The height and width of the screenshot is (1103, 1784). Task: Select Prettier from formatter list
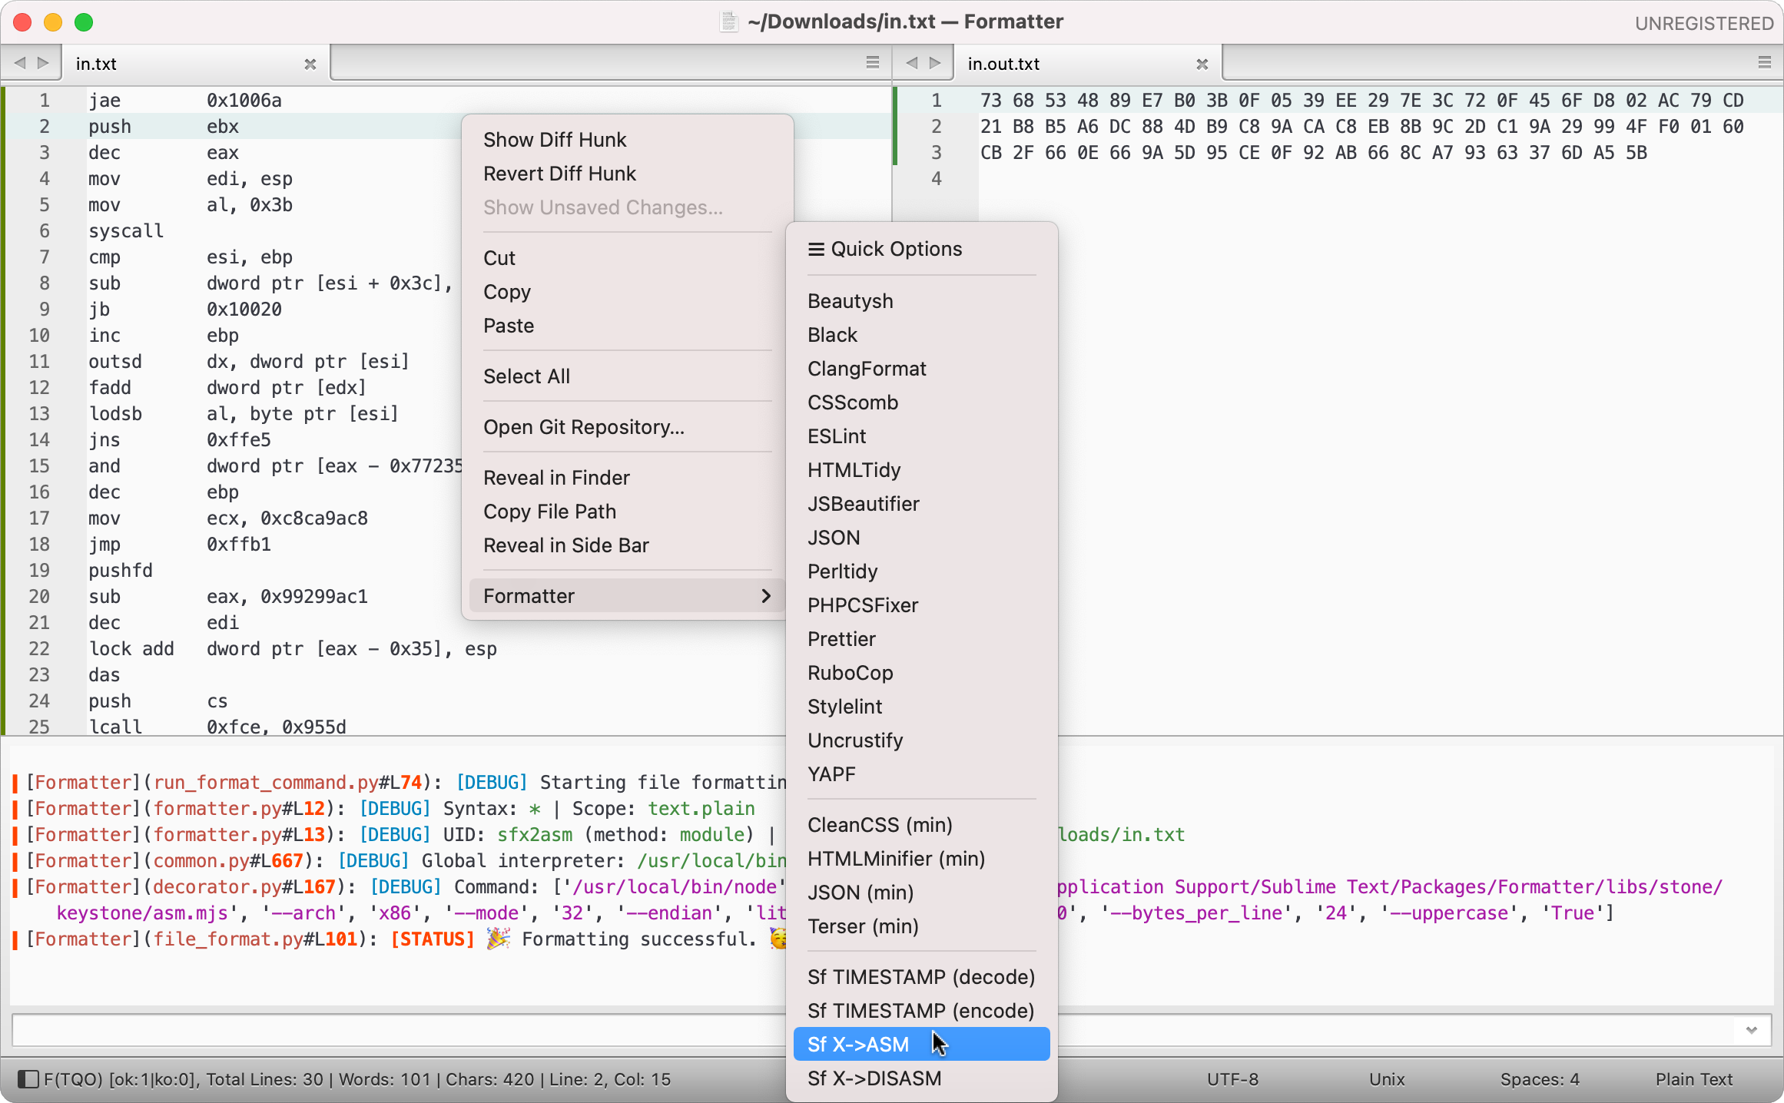pos(841,639)
